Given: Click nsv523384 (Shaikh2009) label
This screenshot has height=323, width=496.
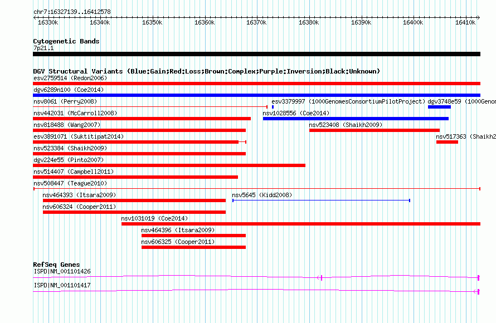Looking at the screenshot, I should click(x=70, y=148).
